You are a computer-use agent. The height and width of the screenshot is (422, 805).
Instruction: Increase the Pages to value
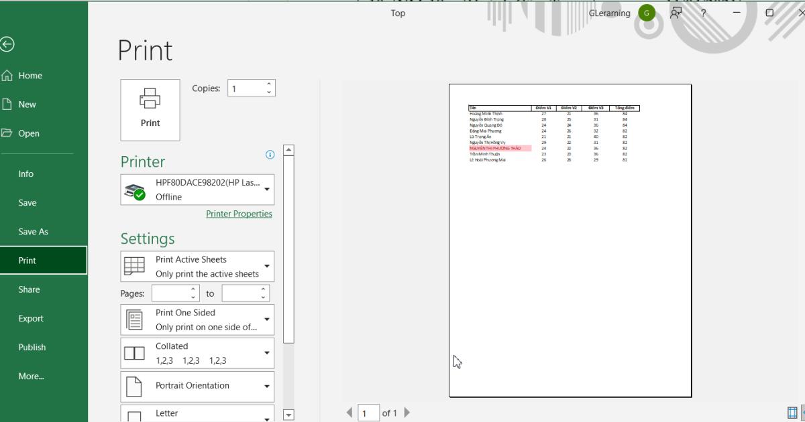[264, 289]
